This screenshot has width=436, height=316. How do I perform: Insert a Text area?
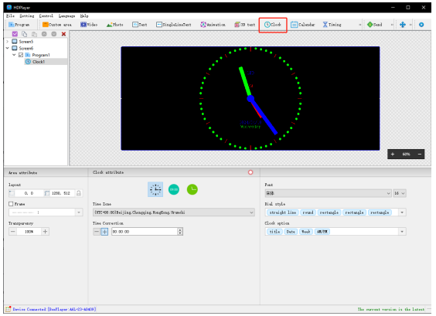point(140,25)
